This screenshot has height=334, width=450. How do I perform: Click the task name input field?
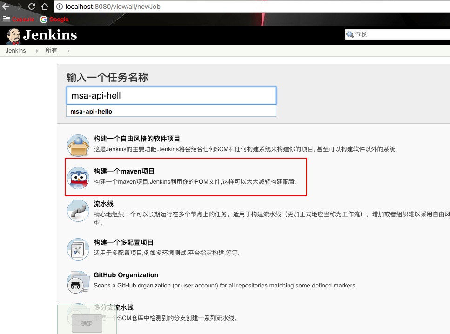pos(172,95)
